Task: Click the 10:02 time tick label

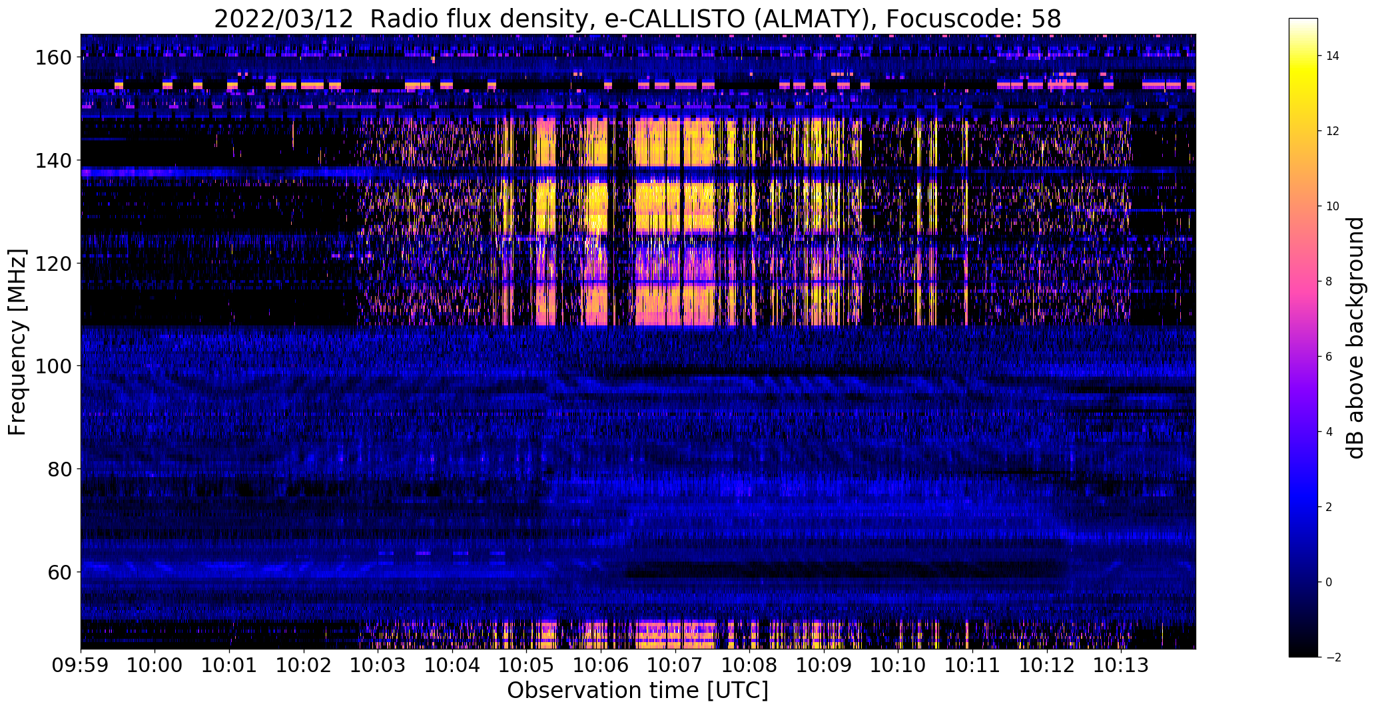Action: [x=304, y=665]
